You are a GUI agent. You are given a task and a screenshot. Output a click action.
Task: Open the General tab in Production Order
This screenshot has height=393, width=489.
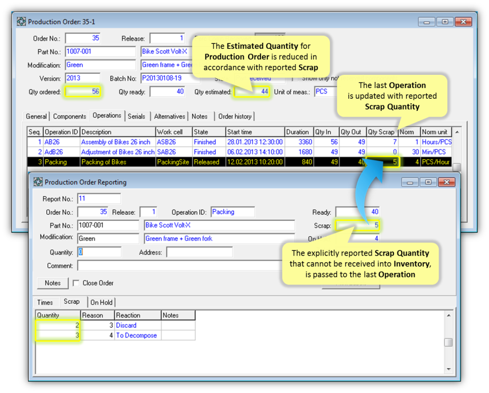(36, 116)
